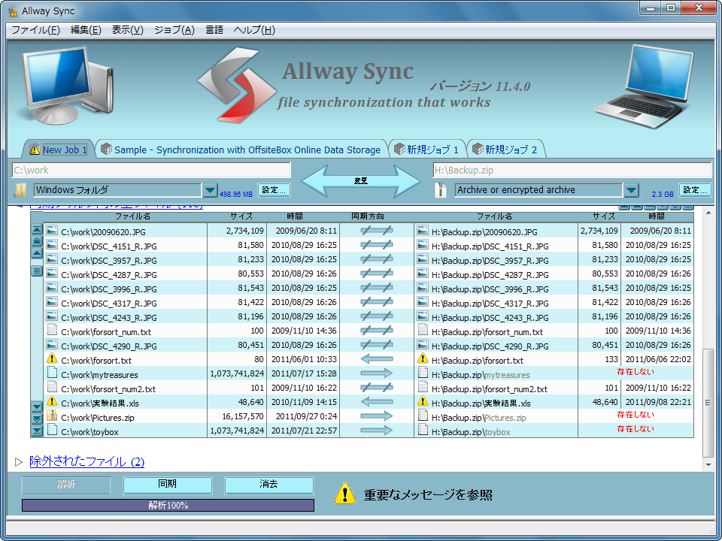722x541 pixels.
Task: Click the Windows フォルダ combo box field
Action: 118,190
